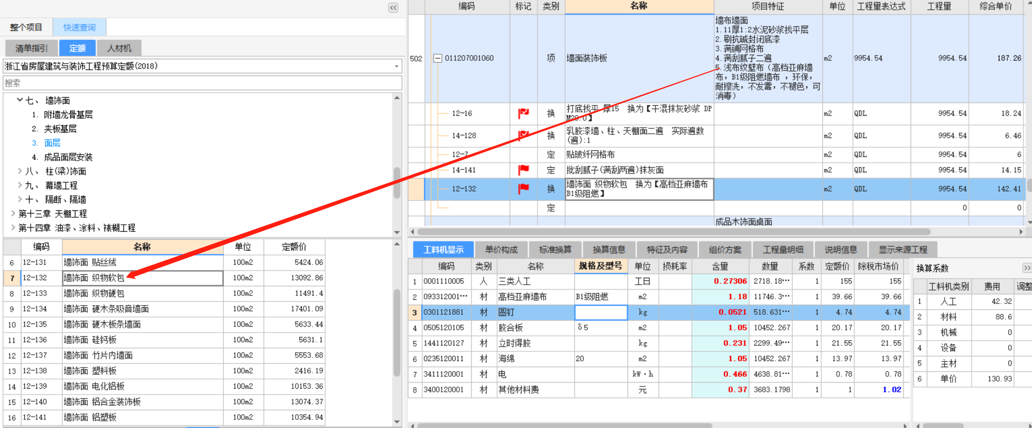Image resolution: width=1032 pixels, height=428 pixels.
Task: Click the 圆钉 specification input cell
Action: 601,312
